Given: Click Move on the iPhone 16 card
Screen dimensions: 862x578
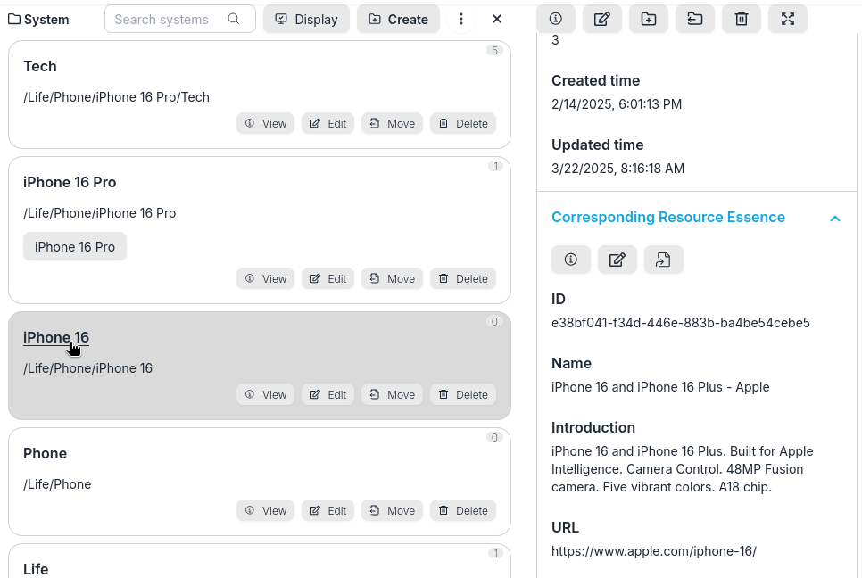Looking at the screenshot, I should pos(392,394).
